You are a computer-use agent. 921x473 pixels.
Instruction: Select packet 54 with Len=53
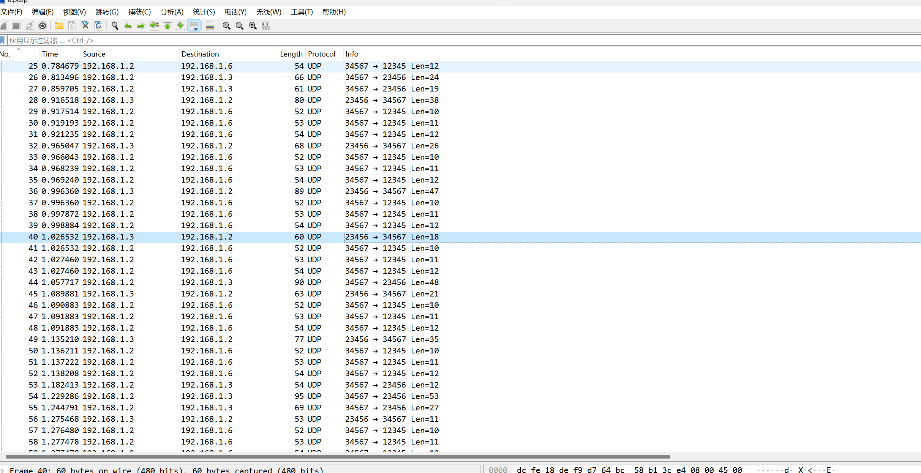coord(460,396)
